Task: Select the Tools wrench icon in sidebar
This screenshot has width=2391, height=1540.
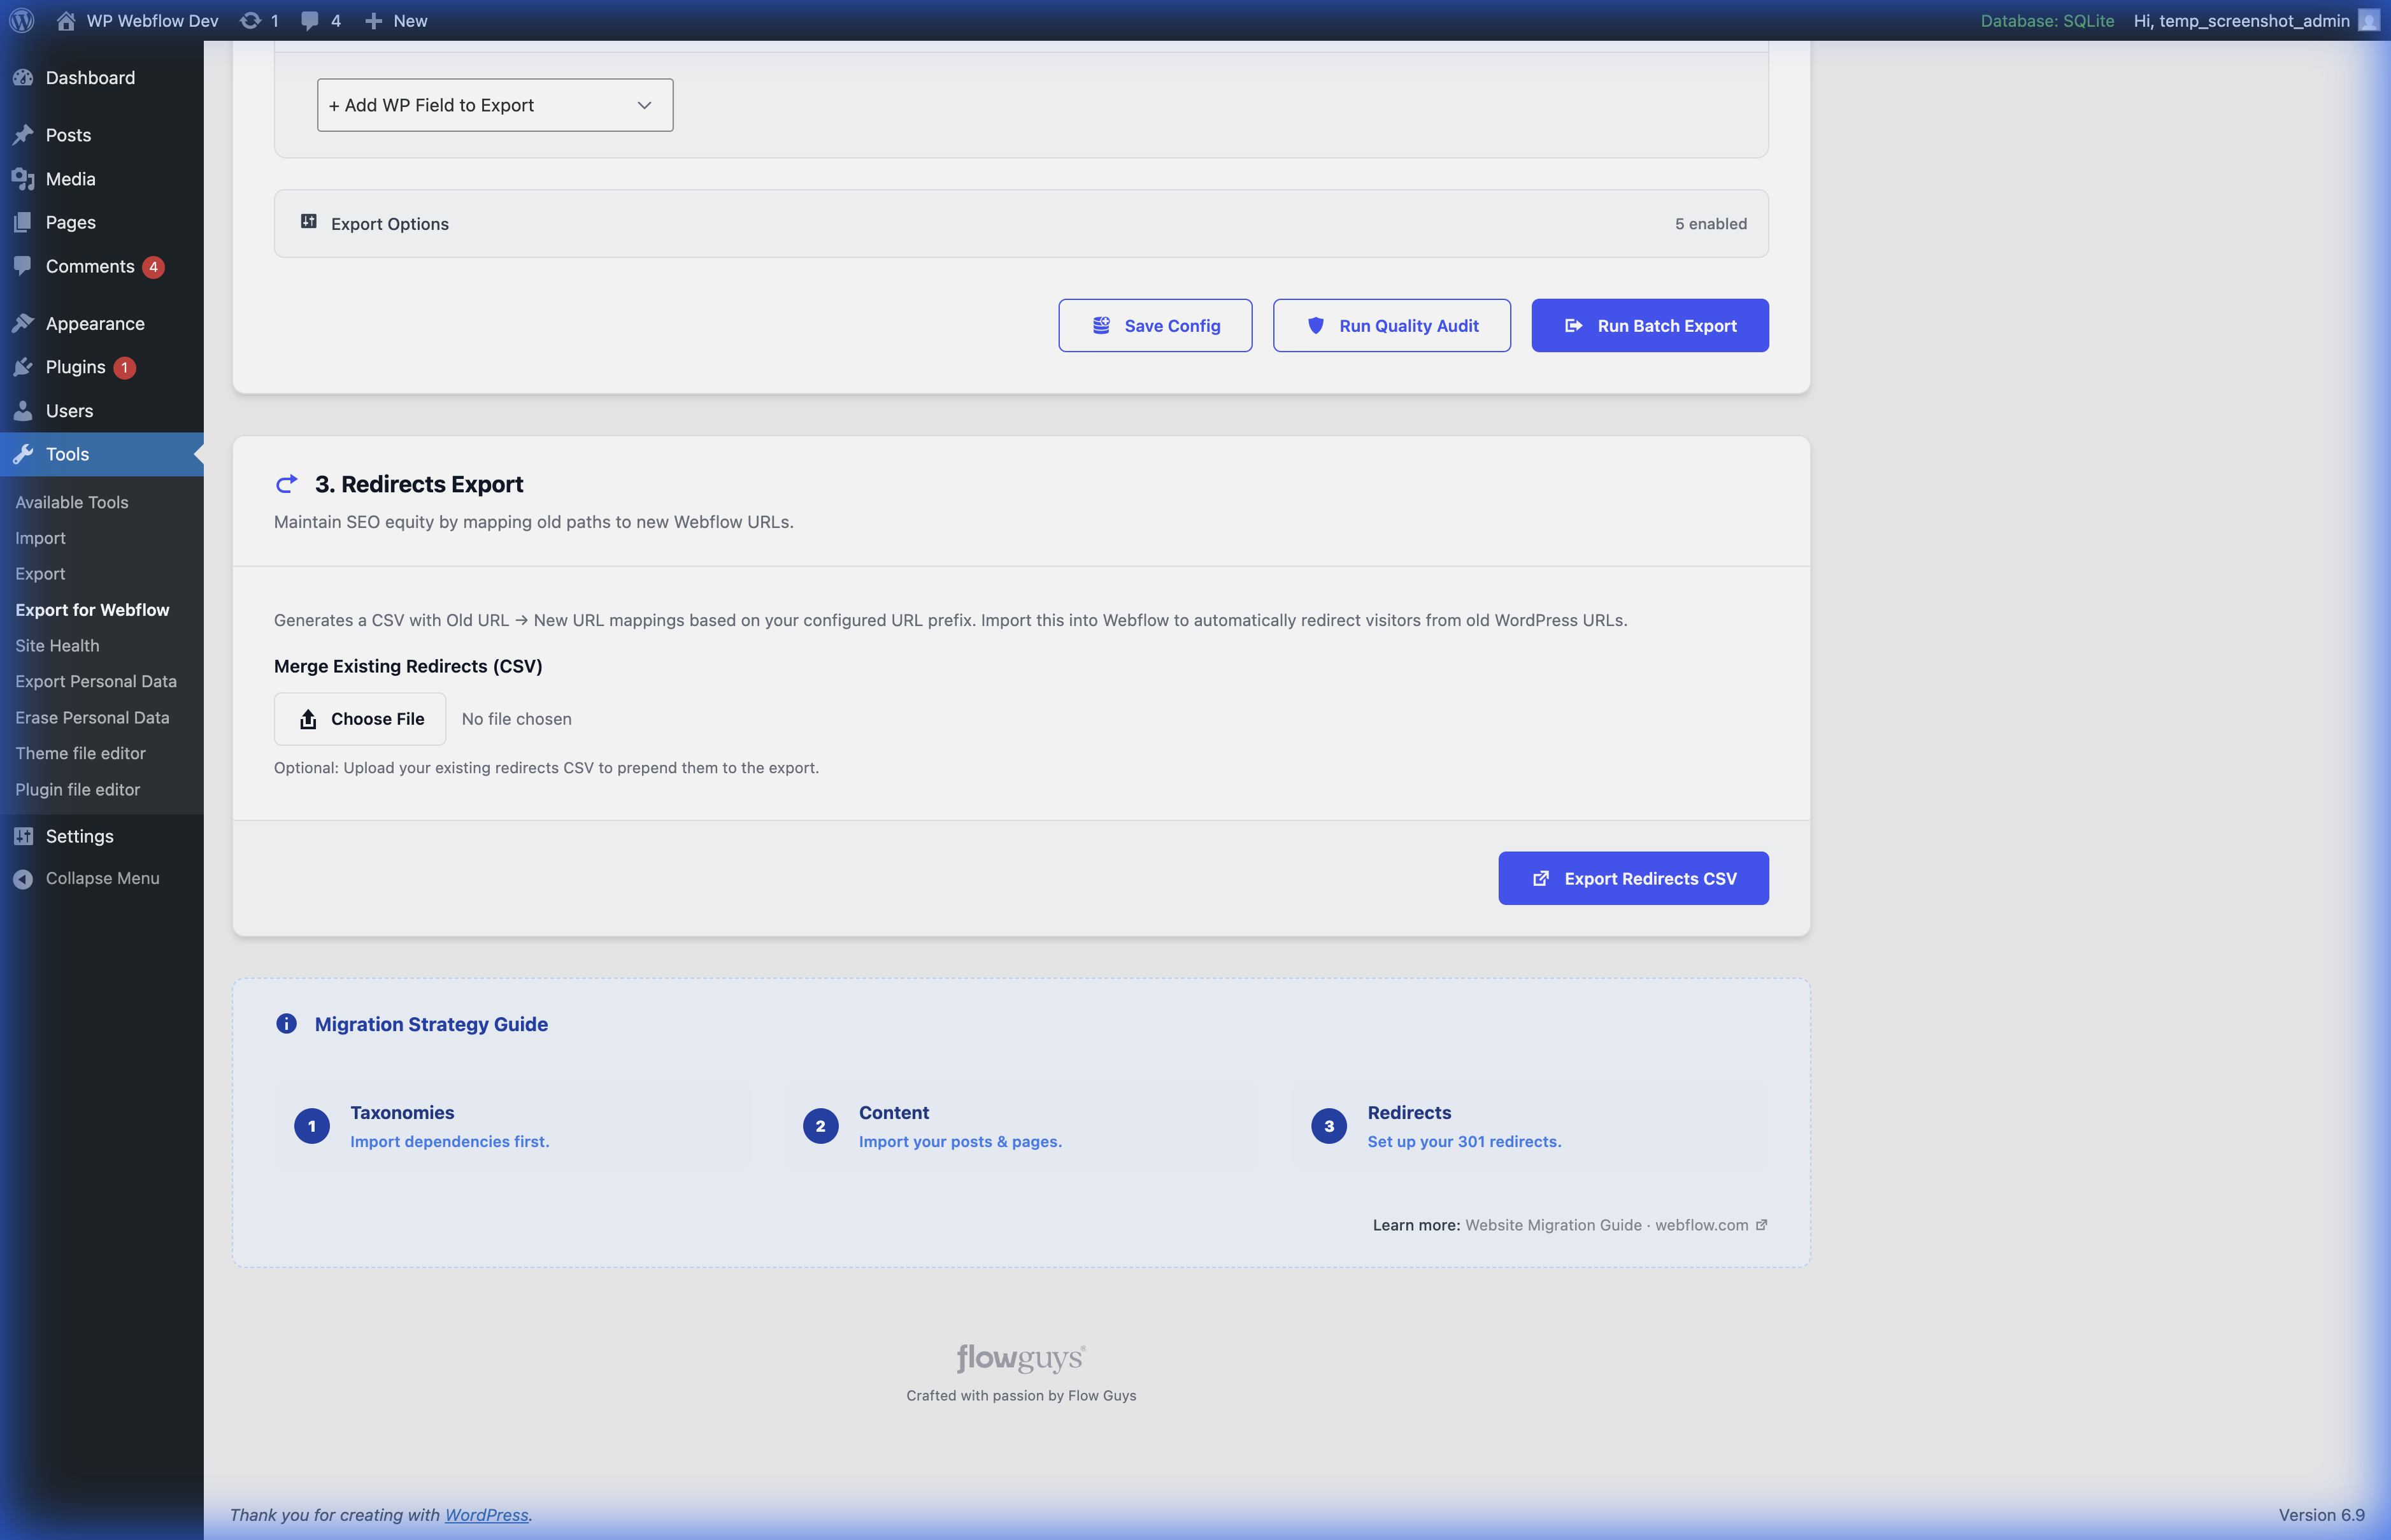Action: point(24,454)
